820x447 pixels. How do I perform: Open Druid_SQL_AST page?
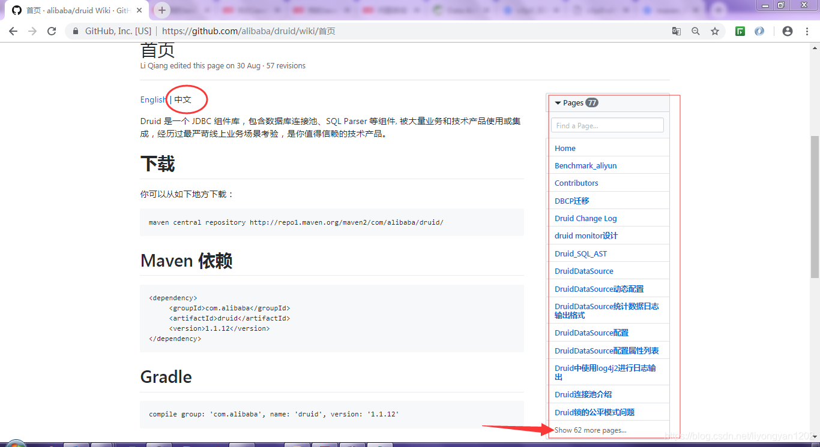[x=580, y=253]
